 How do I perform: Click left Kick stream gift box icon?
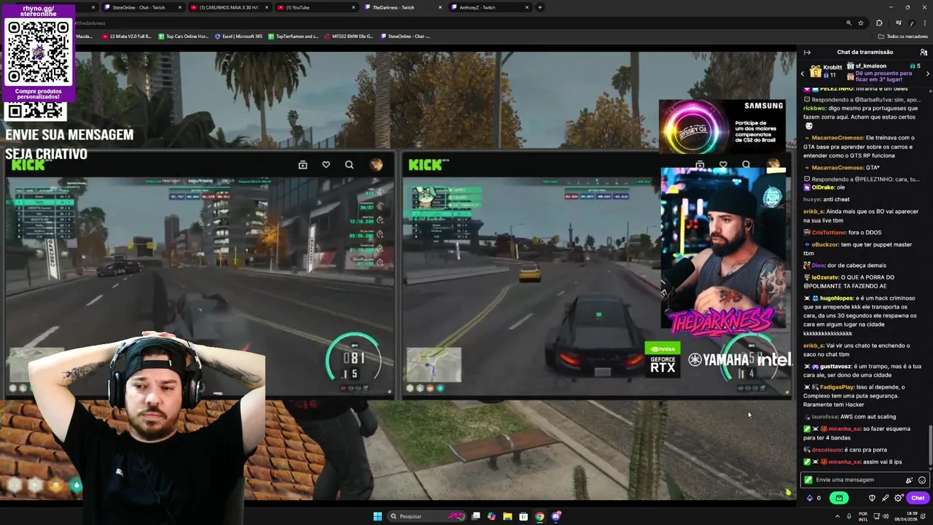coord(302,165)
